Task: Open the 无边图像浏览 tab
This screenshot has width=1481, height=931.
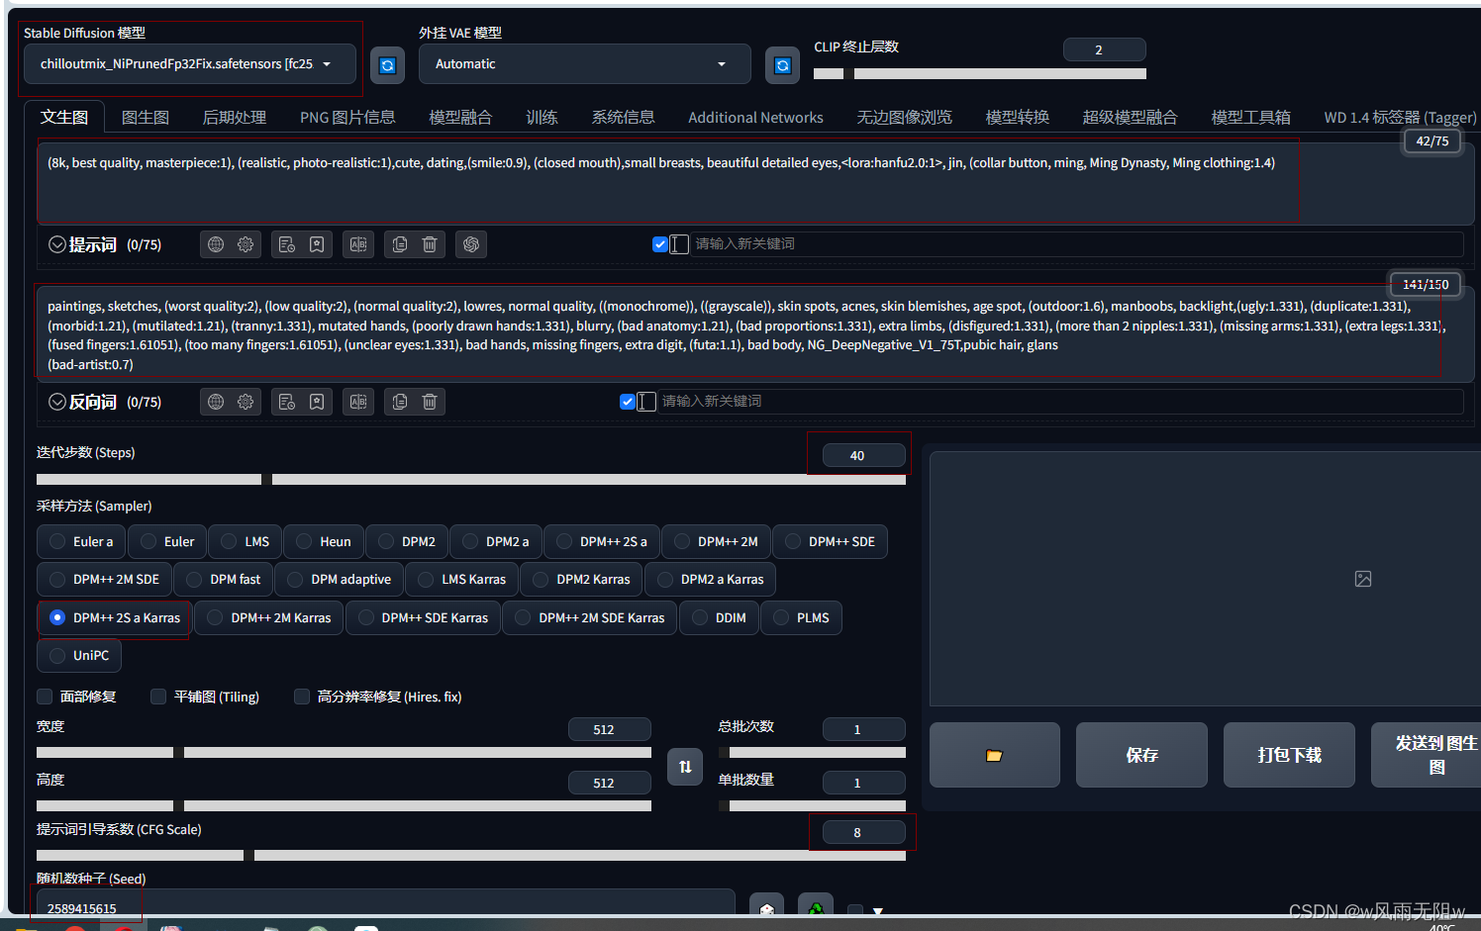Action: click(x=904, y=117)
